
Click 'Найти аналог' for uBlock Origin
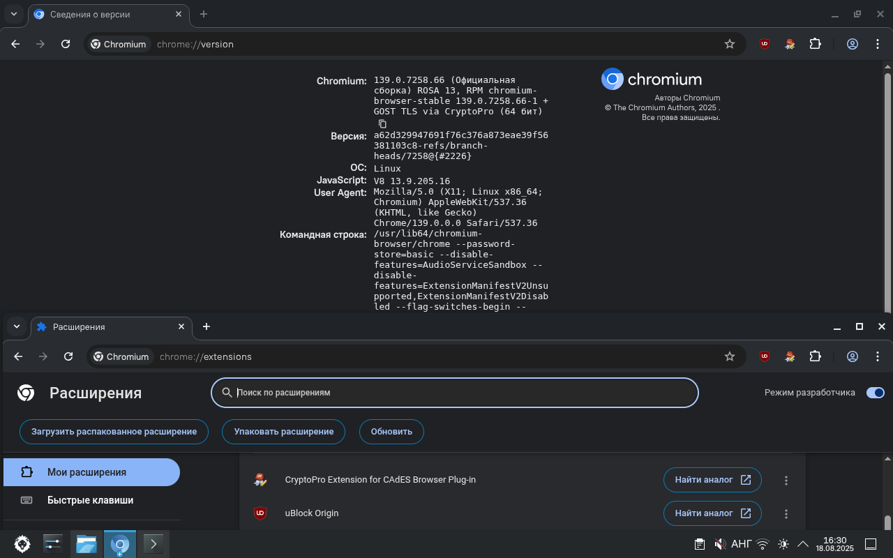712,513
